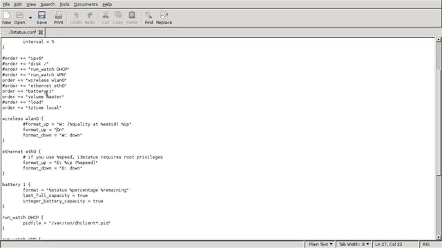442x248 pixels.
Task: Click the 'order += "wireless wlan0"' line
Action: coord(35,80)
